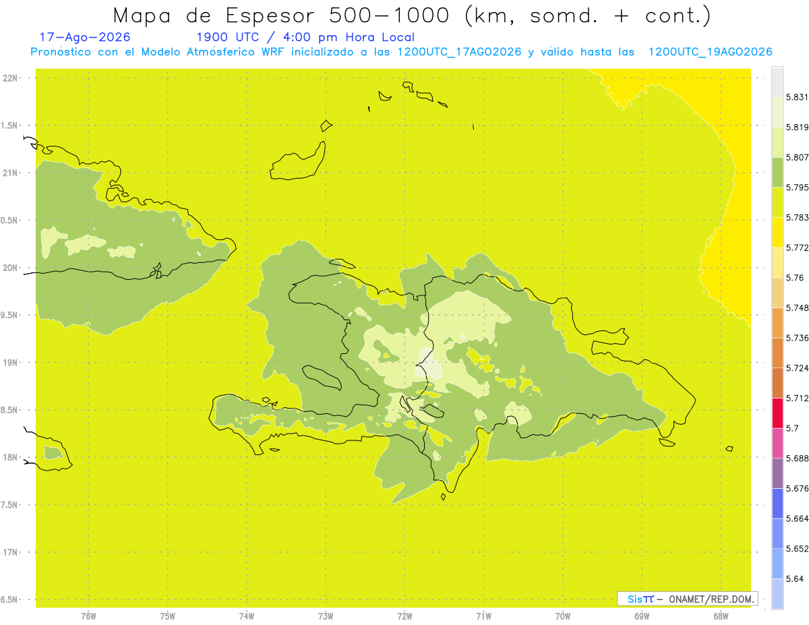Select the date text '17-Ago-2026'
Image resolution: width=809 pixels, height=625 pixels.
[85, 38]
